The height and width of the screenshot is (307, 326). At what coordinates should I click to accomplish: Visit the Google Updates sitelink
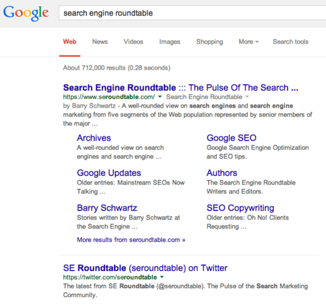[x=109, y=173]
